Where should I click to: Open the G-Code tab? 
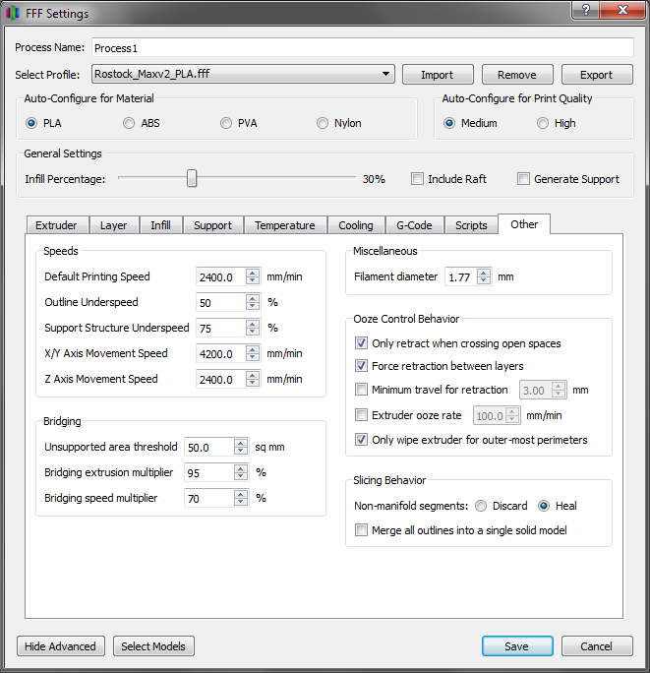[414, 225]
